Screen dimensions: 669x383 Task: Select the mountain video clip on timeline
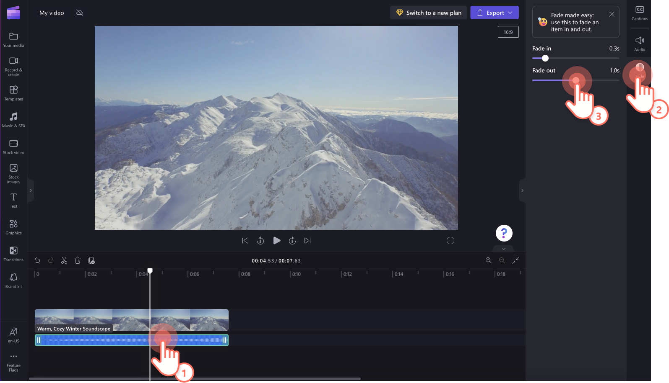coord(132,320)
